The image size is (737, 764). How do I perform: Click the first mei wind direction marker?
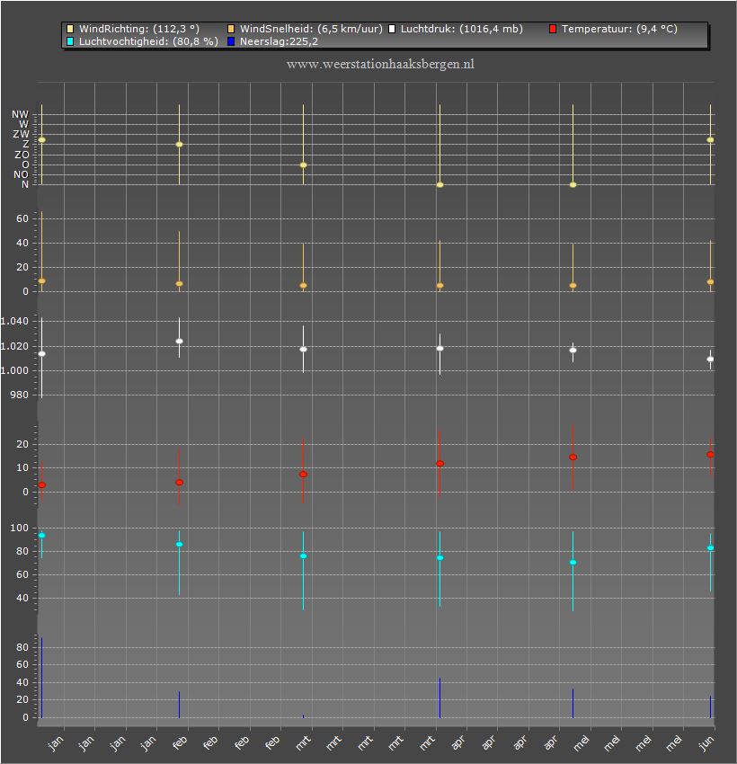tap(573, 184)
